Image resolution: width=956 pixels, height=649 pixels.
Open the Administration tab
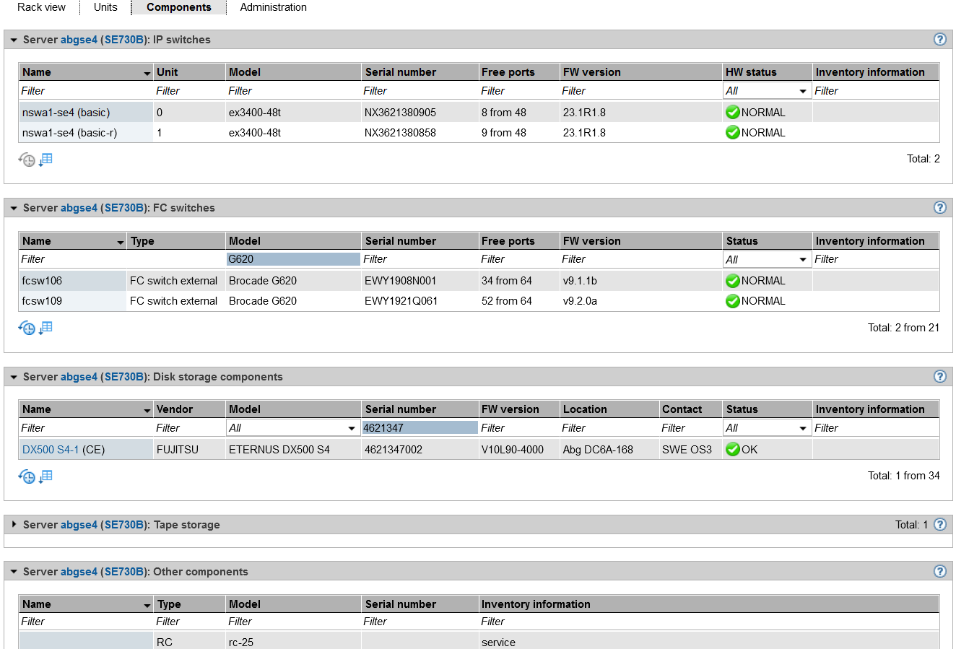[273, 7]
